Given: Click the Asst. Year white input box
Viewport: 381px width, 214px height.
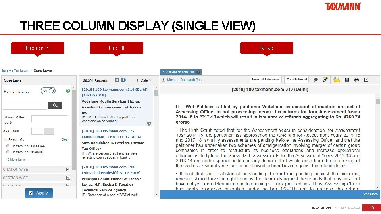Looking at the screenshot, I should click(37, 131).
